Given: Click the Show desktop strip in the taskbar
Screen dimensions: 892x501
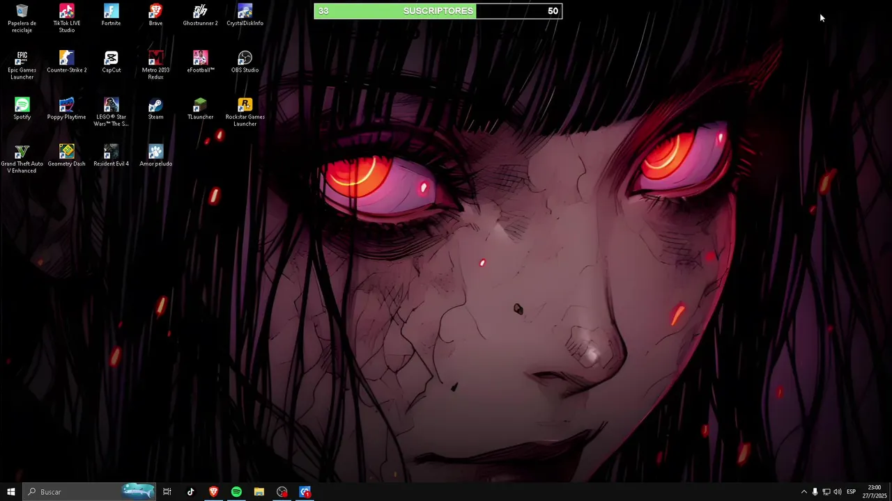Looking at the screenshot, I should point(891,492).
